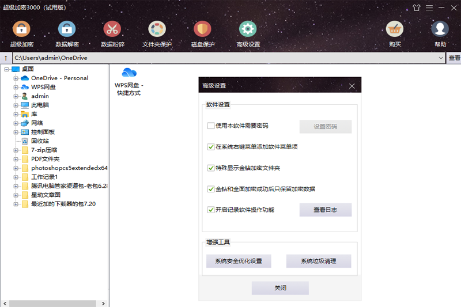Disable 开启记录软件操作功能 checkbox
The image size is (461, 307).
[x=211, y=210]
